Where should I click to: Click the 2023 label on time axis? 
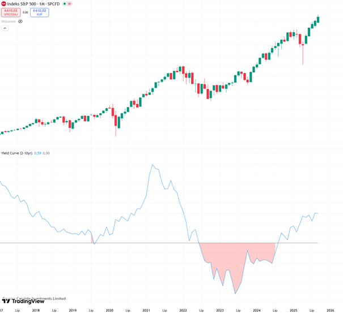pyautogui.click(x=220, y=310)
